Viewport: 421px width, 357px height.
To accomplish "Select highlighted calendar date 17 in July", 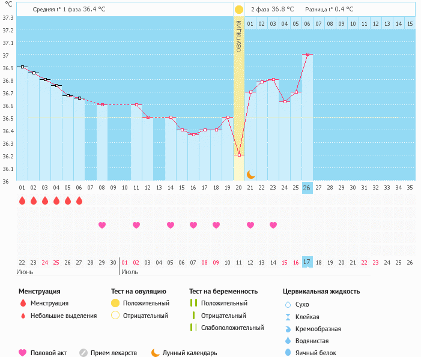I will click(307, 262).
